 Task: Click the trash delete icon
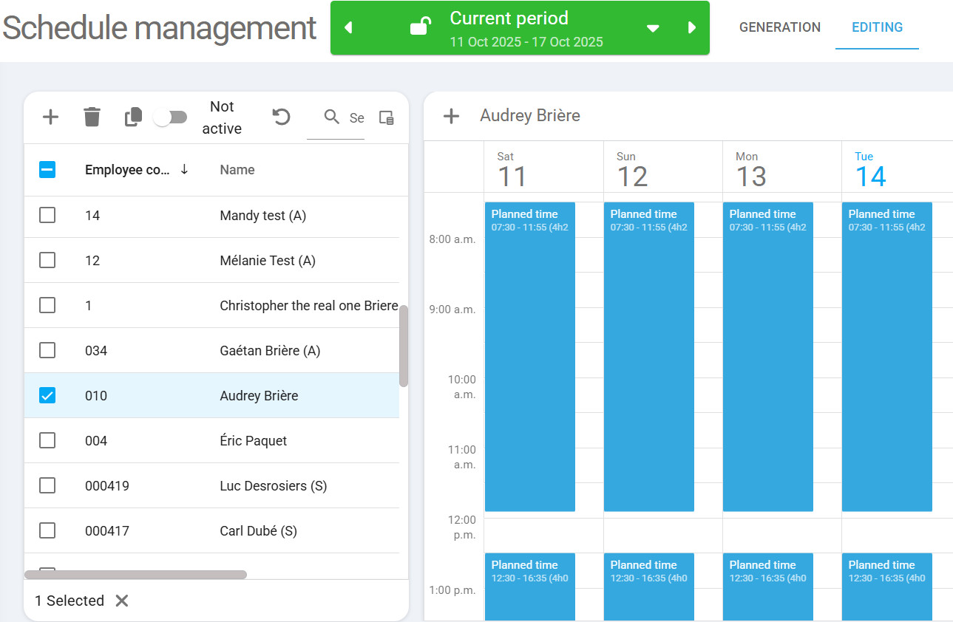click(92, 117)
